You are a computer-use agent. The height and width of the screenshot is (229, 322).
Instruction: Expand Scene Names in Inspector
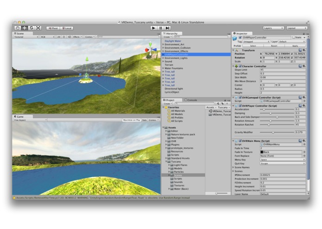(234, 167)
